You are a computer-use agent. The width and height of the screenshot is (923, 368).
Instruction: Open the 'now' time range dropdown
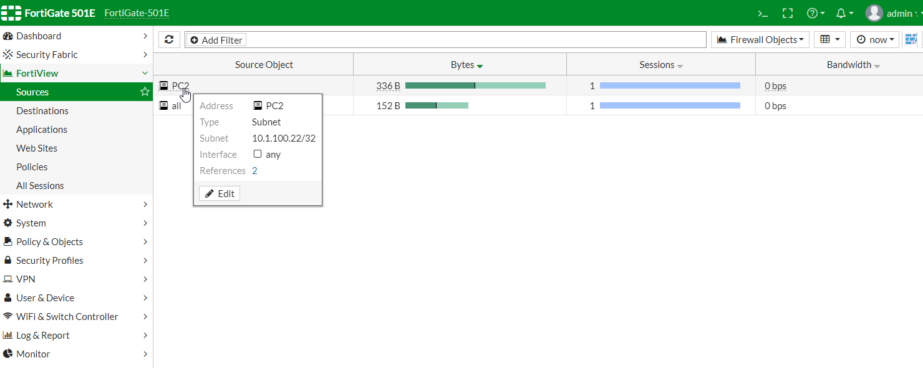[875, 39]
